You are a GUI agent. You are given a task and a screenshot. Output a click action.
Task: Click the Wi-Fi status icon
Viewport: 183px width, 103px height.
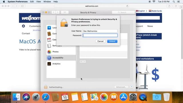154,1
